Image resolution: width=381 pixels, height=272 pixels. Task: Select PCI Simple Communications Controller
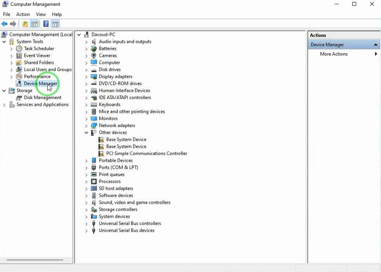tap(146, 153)
